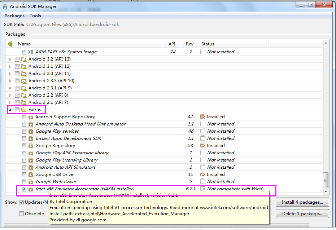Click the Android 2.3.3 (API 10) folder icon

click(24, 81)
